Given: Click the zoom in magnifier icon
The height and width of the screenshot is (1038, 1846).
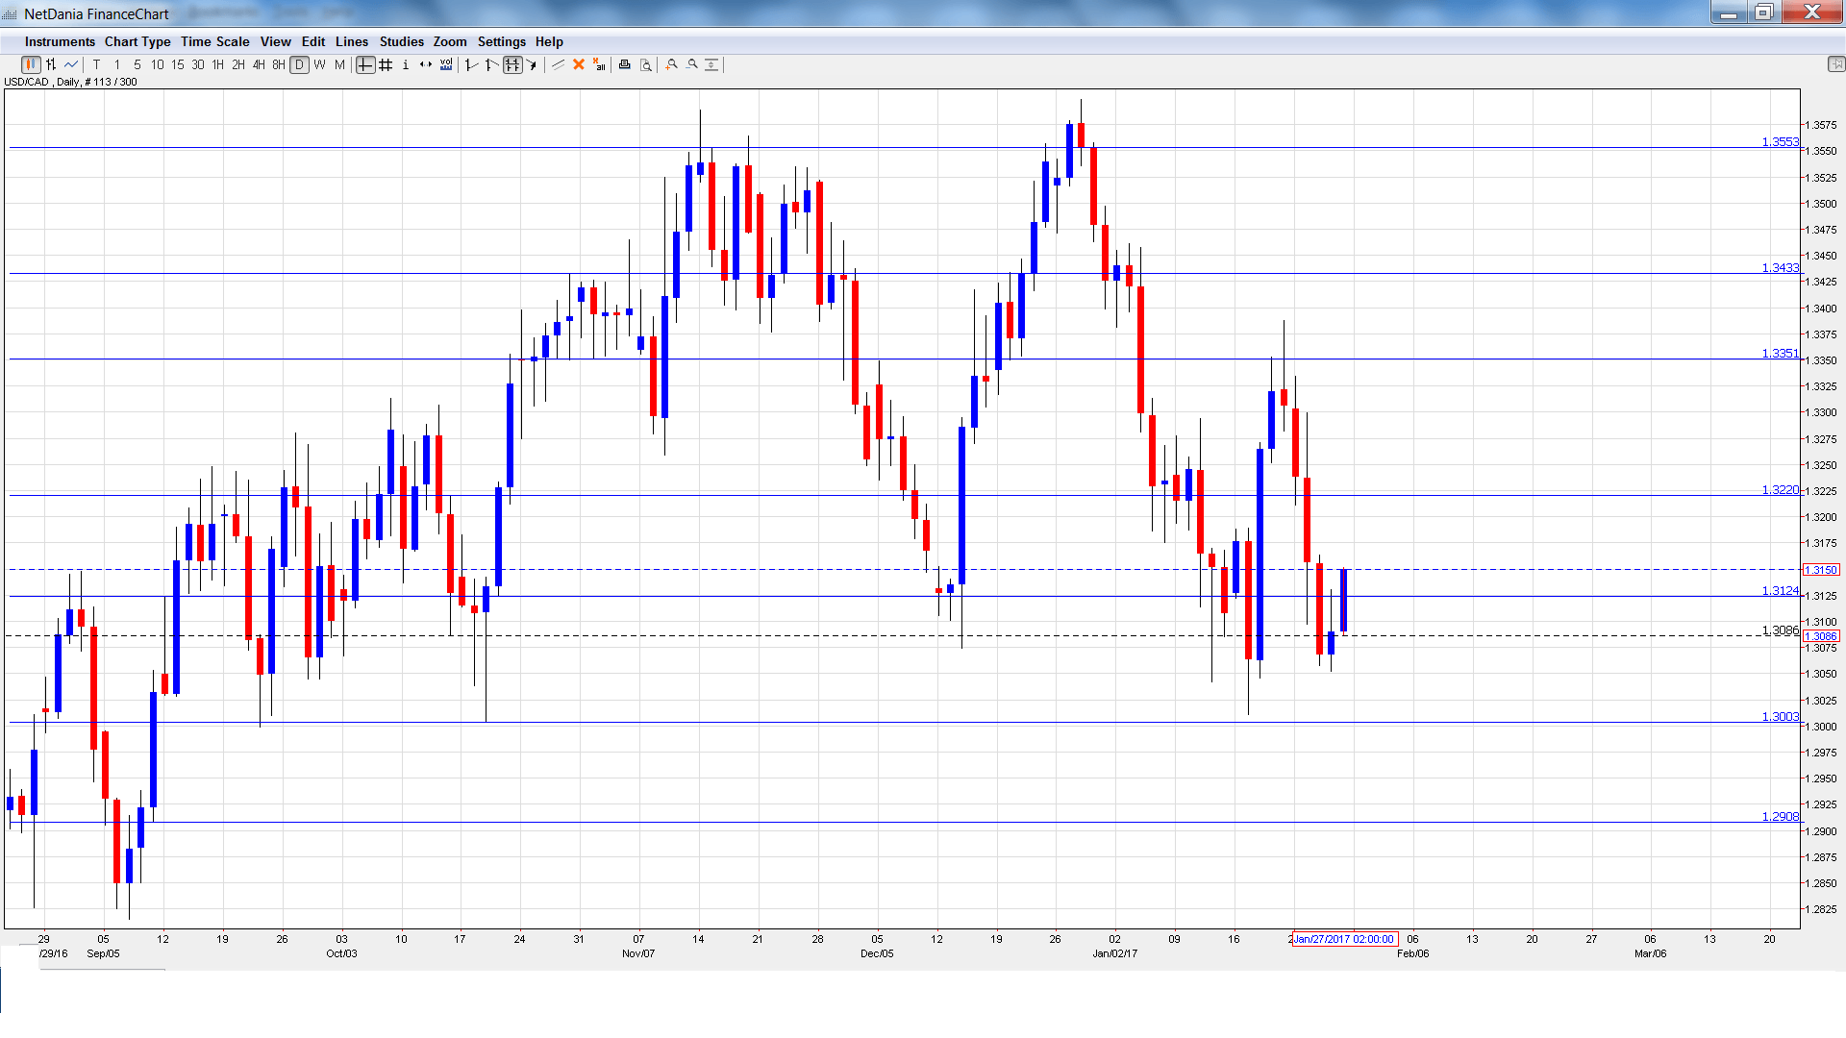Looking at the screenshot, I should click(672, 64).
